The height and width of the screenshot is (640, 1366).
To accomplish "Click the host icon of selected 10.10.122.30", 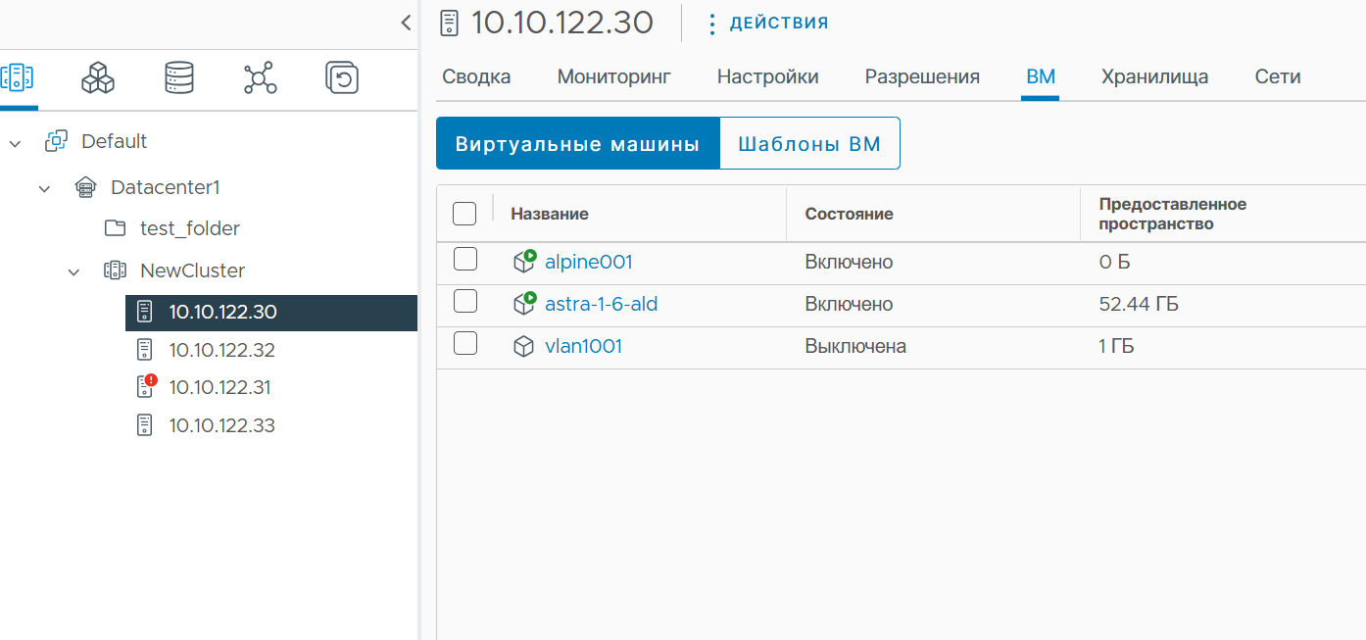I will pyautogui.click(x=144, y=312).
